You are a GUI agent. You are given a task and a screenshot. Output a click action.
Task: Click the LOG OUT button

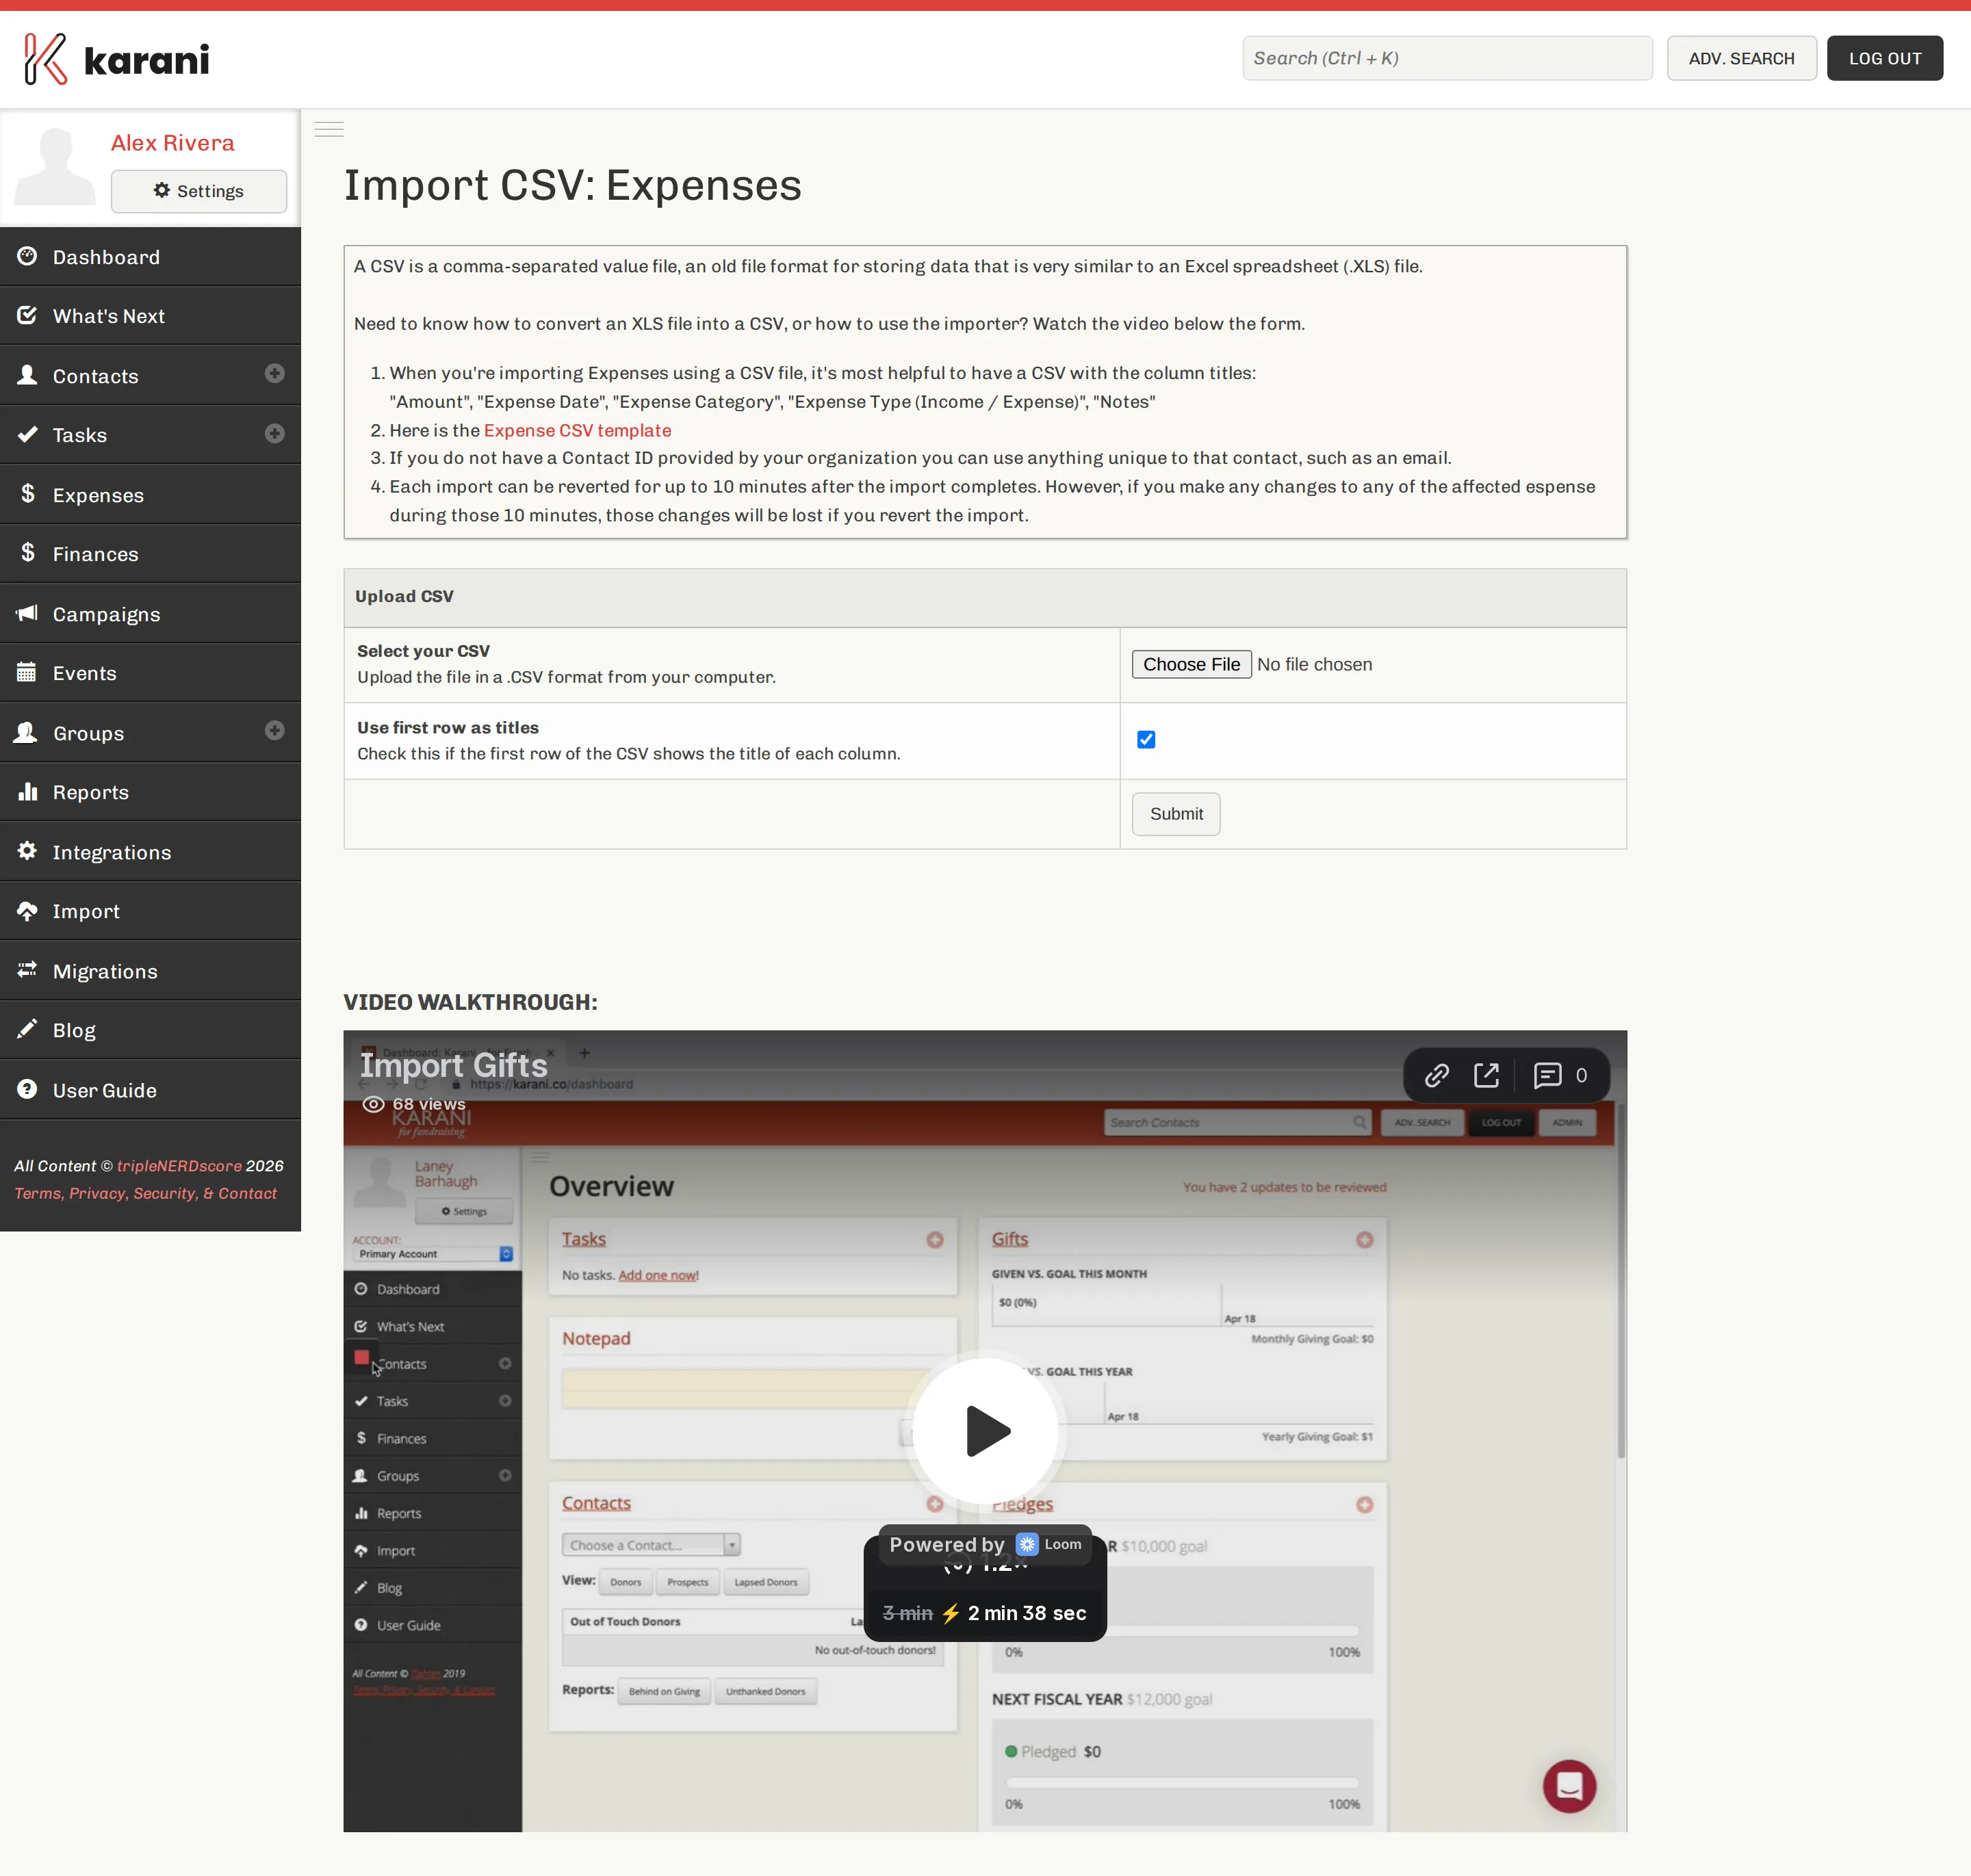(1885, 58)
